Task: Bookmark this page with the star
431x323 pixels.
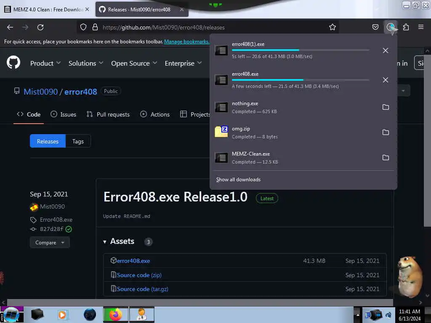Action: (333, 27)
